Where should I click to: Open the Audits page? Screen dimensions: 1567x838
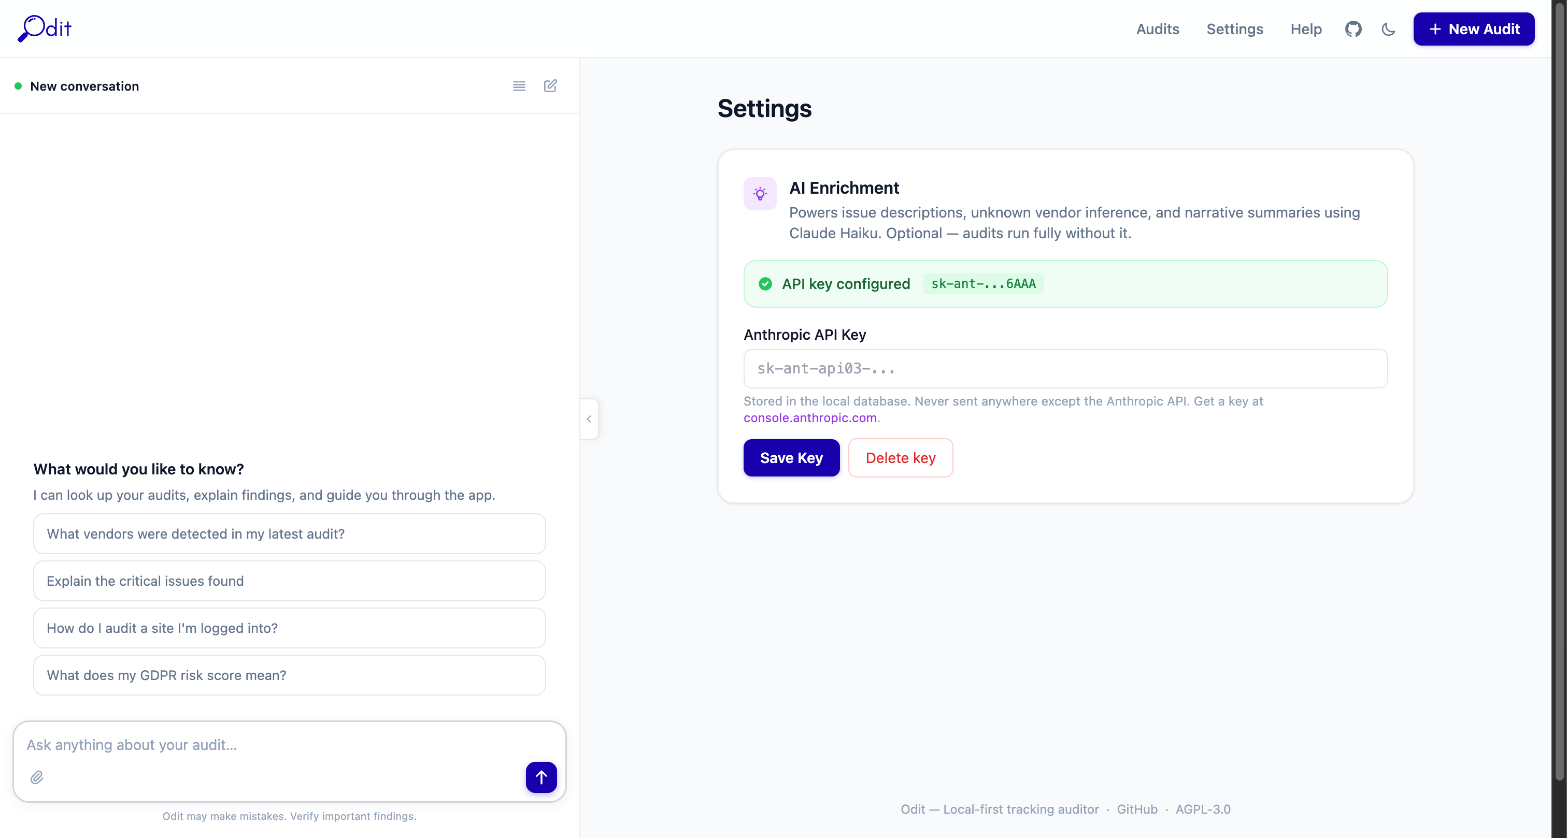coord(1157,28)
